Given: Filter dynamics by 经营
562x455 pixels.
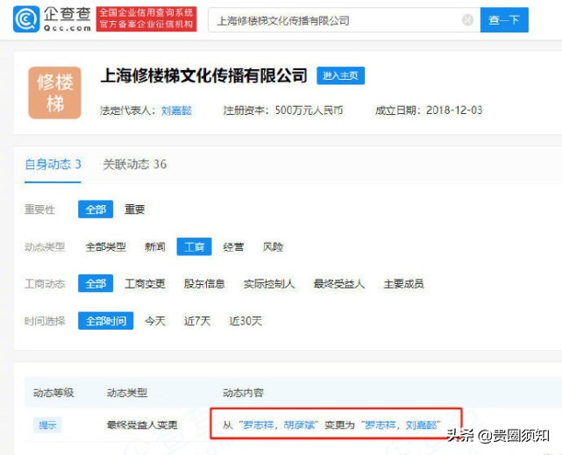Looking at the screenshot, I should click(x=233, y=247).
